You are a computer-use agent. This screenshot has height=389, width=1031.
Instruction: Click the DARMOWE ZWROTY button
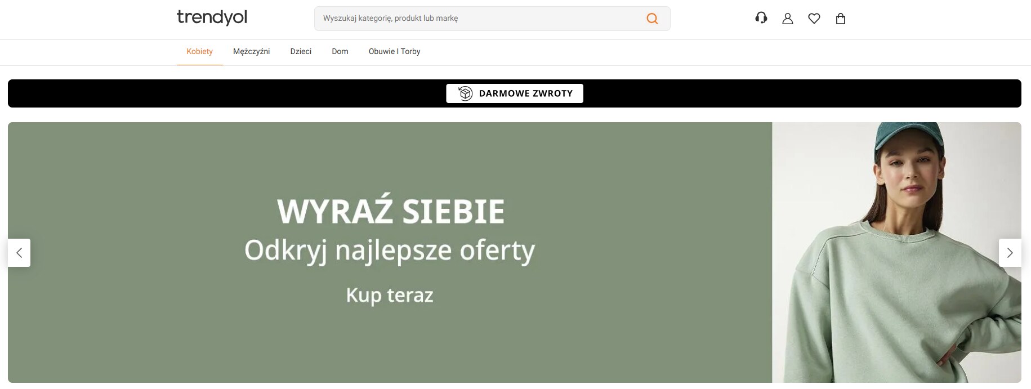point(525,93)
